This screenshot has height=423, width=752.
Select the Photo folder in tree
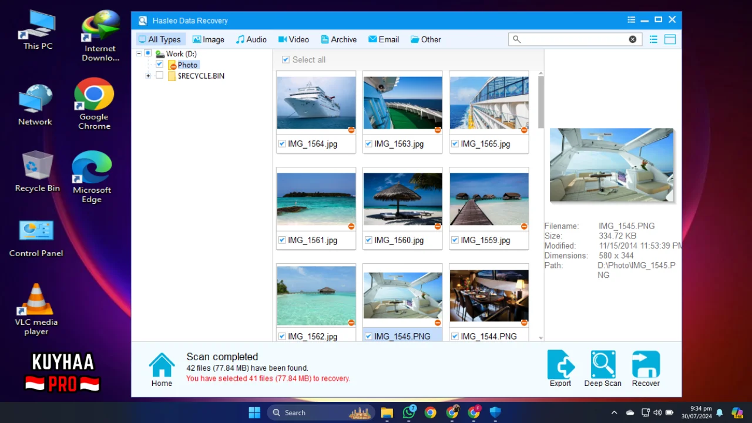pos(187,65)
